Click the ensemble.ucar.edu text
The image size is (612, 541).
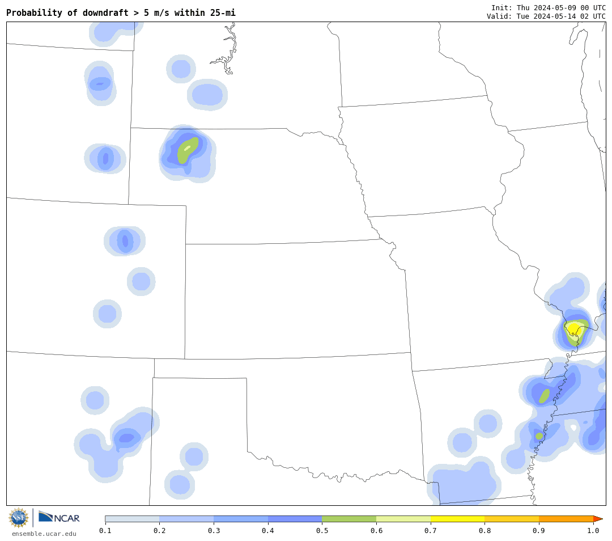tap(44, 534)
